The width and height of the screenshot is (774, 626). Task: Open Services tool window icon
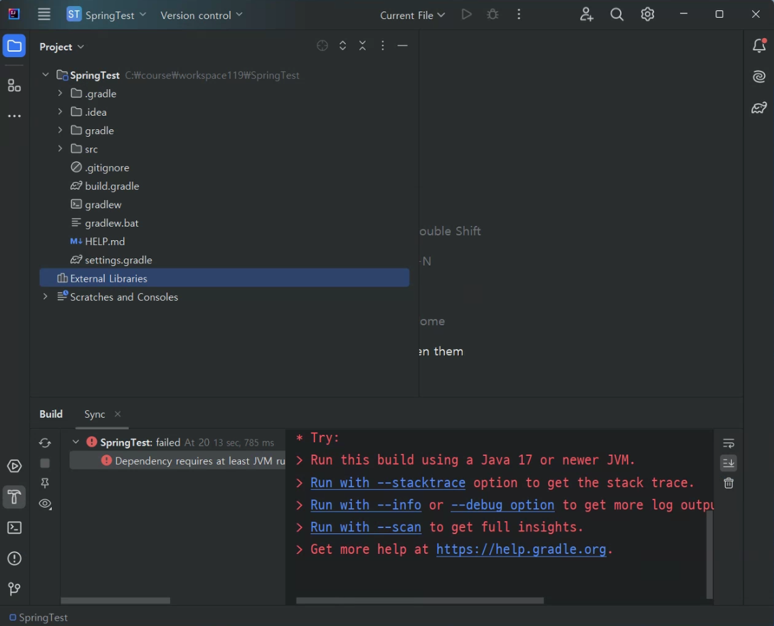[14, 466]
